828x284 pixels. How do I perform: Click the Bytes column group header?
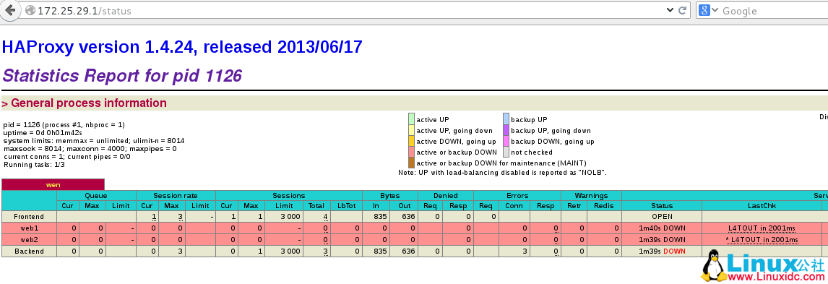389,195
